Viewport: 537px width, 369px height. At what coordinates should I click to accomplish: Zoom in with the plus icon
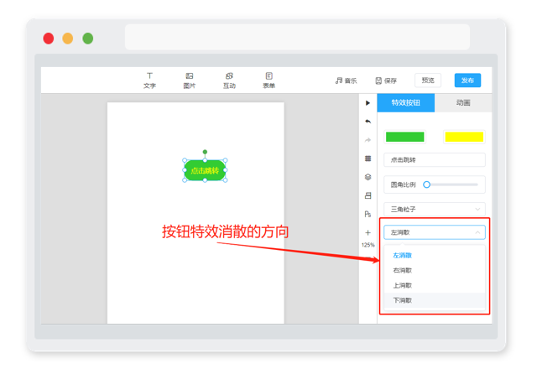(x=368, y=233)
